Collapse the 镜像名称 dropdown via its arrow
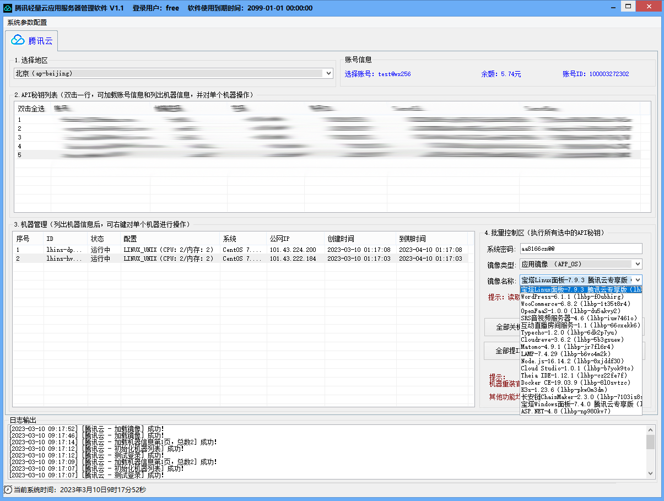Screen dimensions: 664x501 (638, 280)
